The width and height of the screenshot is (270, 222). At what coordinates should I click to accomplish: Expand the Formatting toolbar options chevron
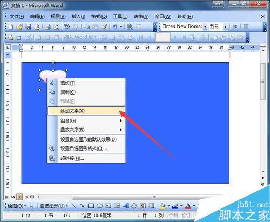265,27
